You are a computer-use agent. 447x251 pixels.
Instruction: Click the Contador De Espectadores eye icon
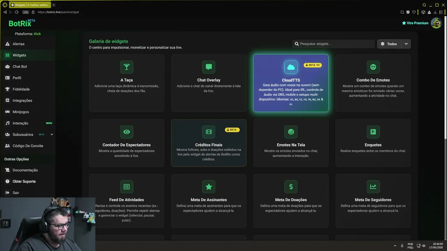click(126, 132)
